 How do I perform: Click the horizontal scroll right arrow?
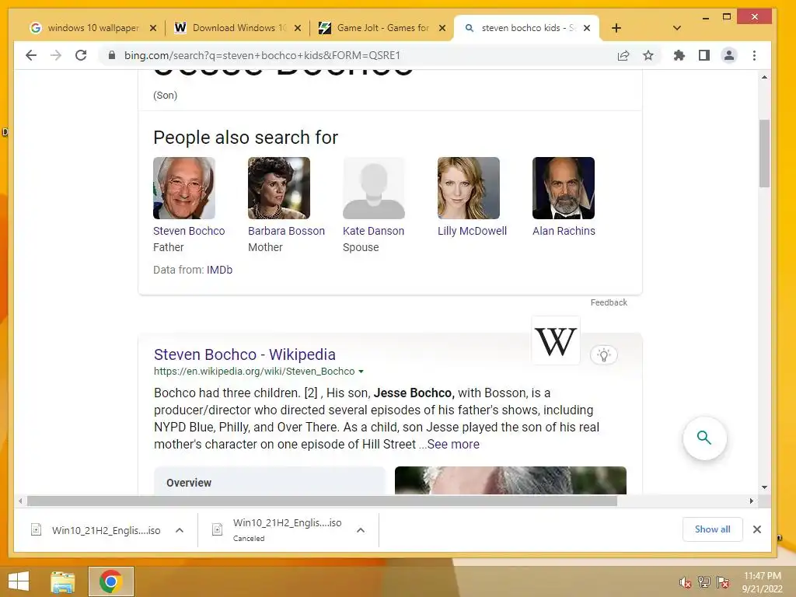click(x=752, y=501)
